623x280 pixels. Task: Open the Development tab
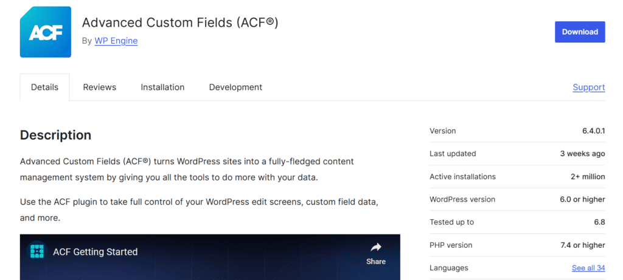point(235,87)
